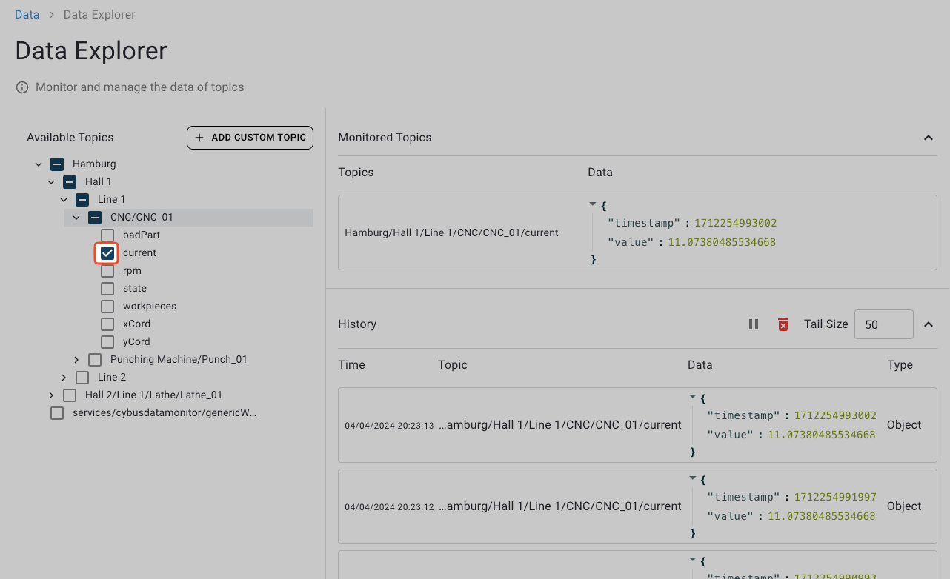
Task: Collapse the Monitored Topics panel
Action: 929,138
